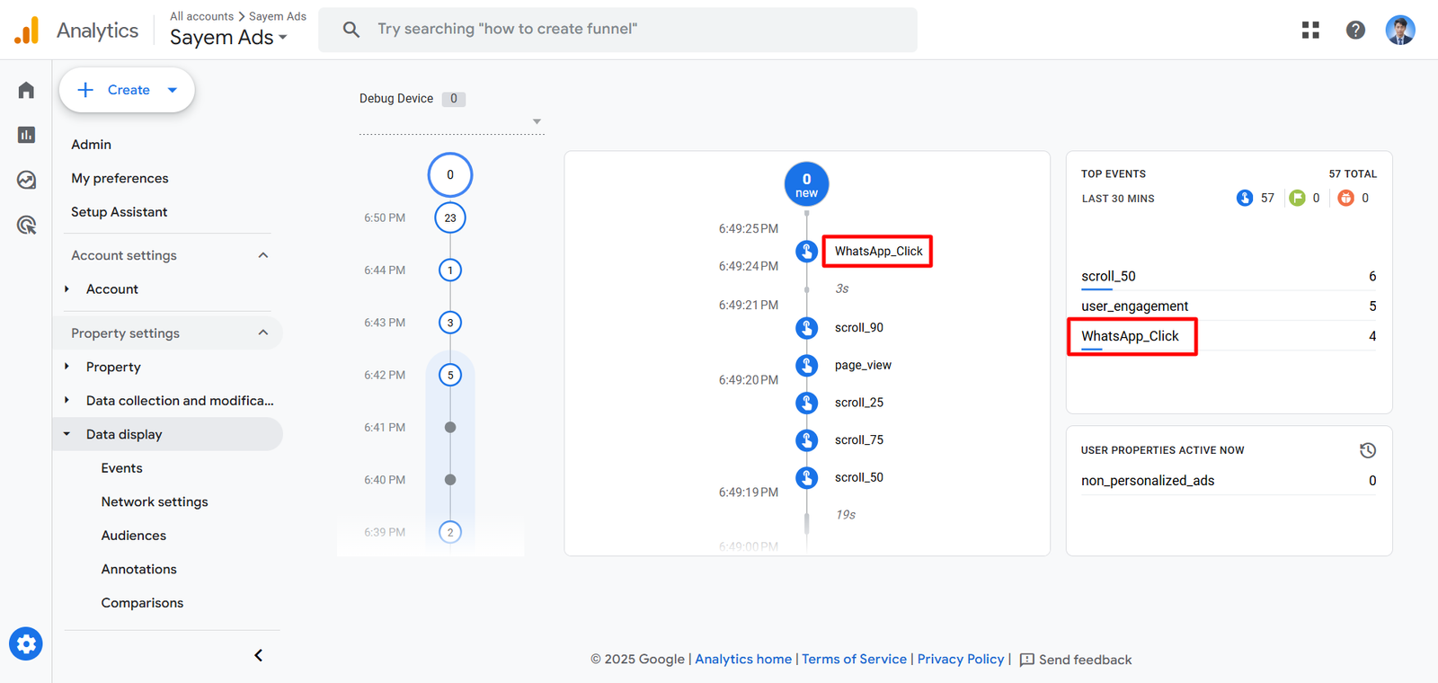Open the Advertising icon in sidebar

pos(26,225)
